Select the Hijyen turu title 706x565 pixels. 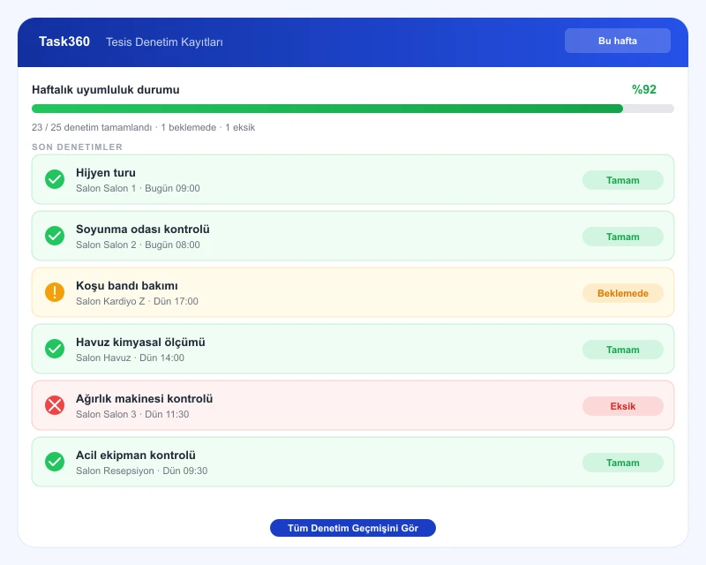pyautogui.click(x=105, y=172)
